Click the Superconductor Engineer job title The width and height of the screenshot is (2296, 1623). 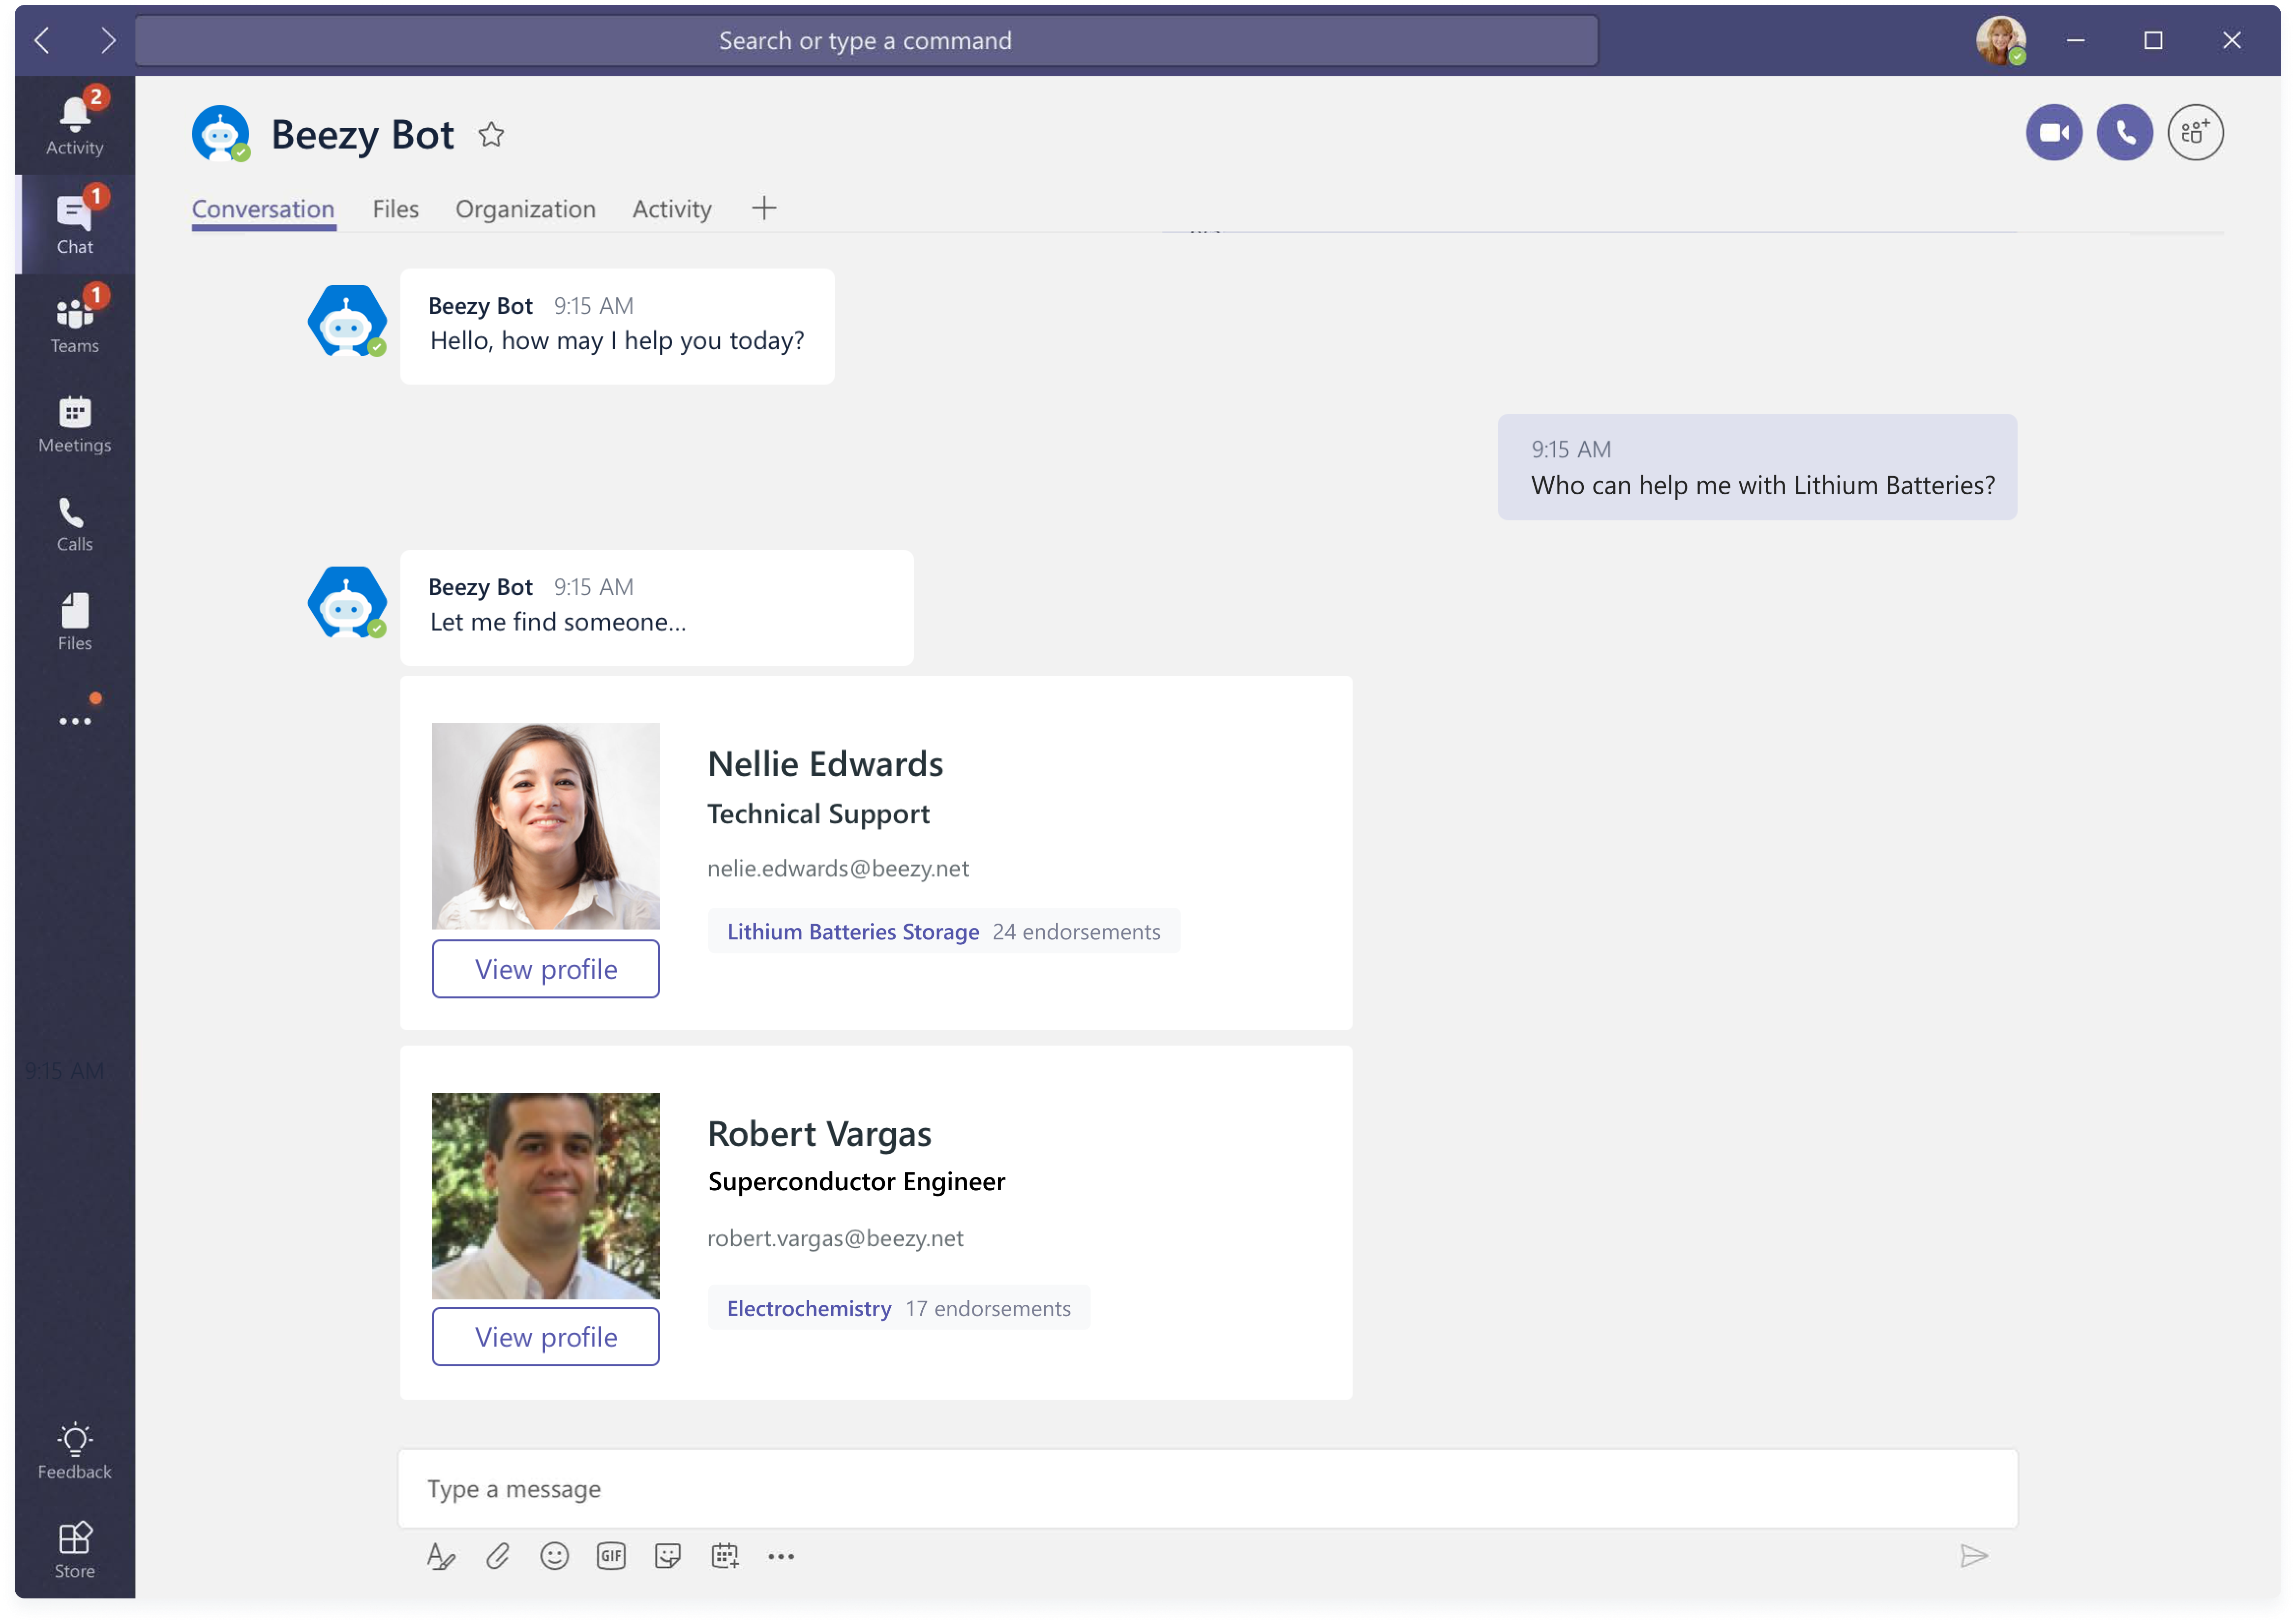[x=856, y=1181]
